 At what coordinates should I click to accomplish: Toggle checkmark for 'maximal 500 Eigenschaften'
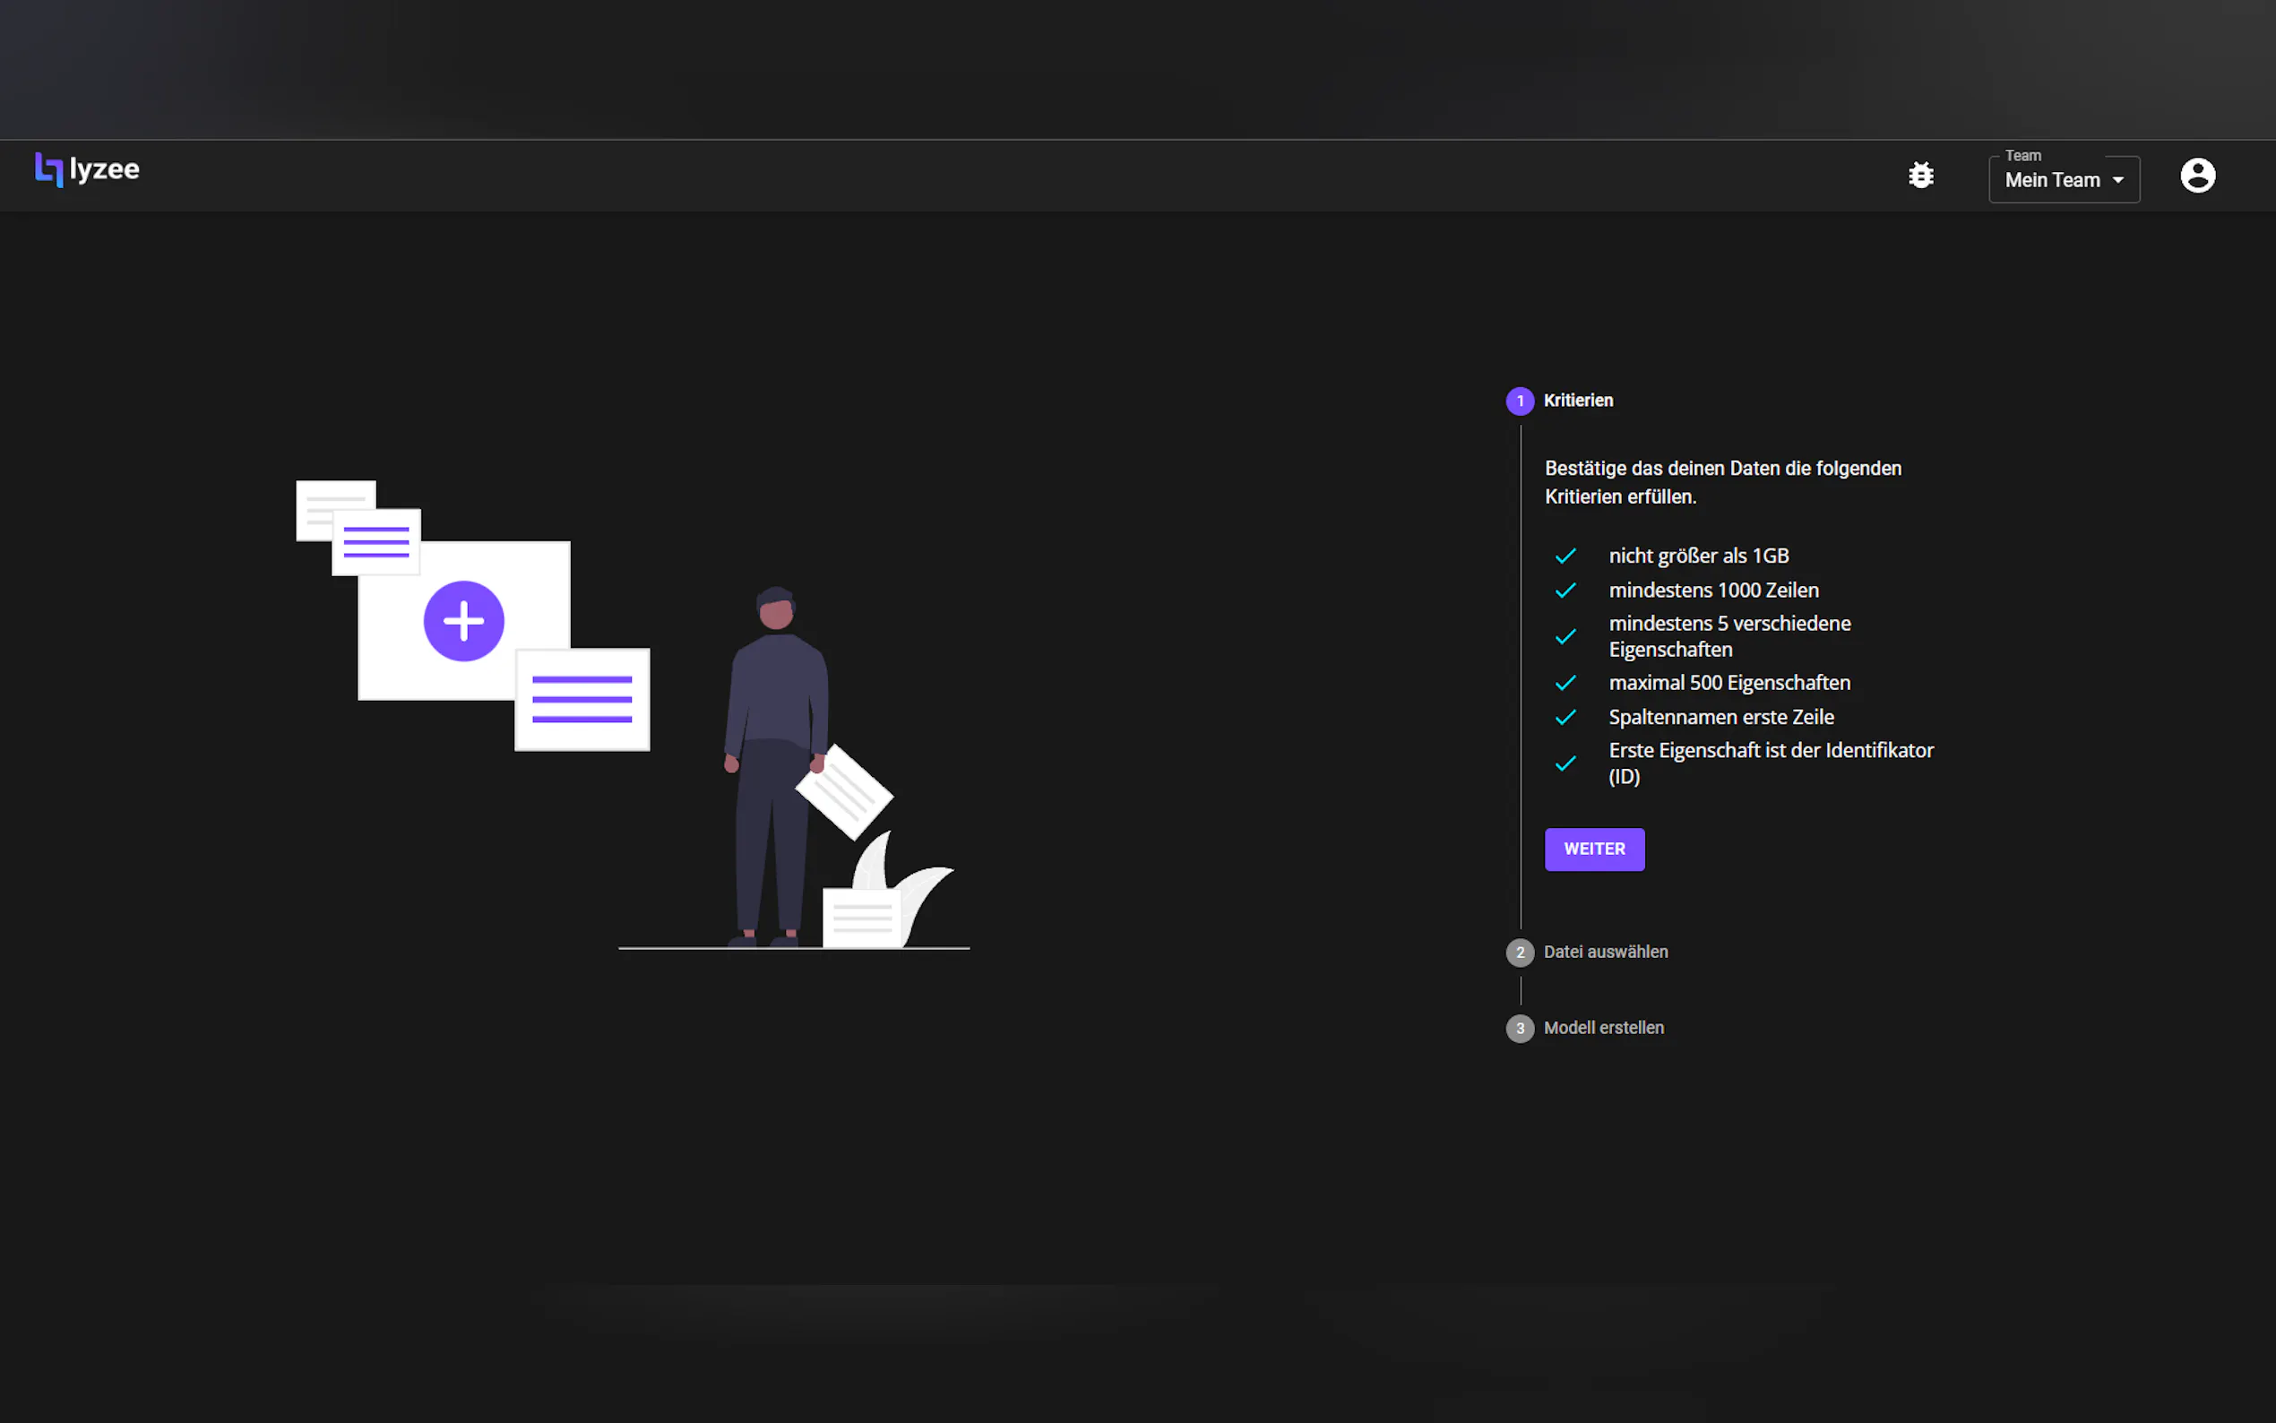click(1565, 683)
